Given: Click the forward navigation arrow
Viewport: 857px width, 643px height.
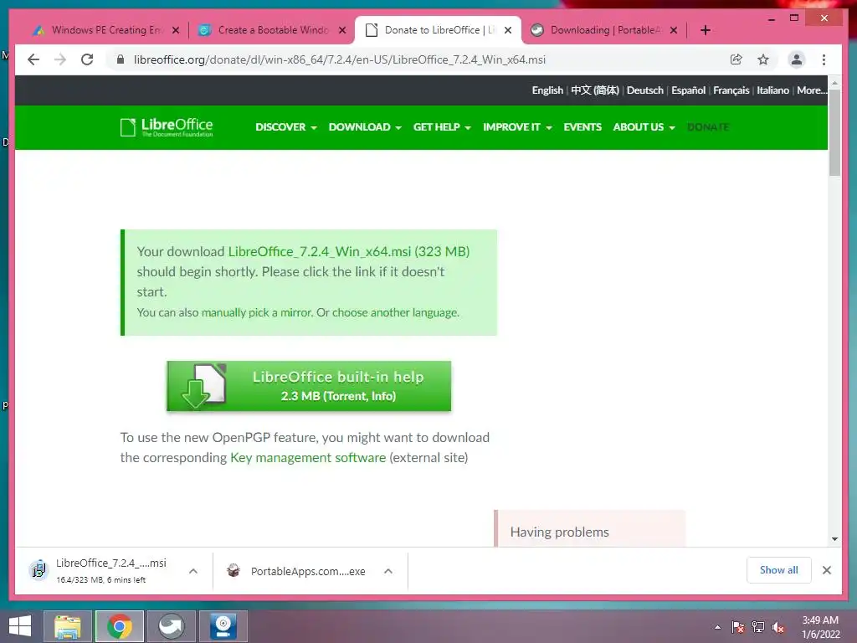Looking at the screenshot, I should pyautogui.click(x=60, y=59).
